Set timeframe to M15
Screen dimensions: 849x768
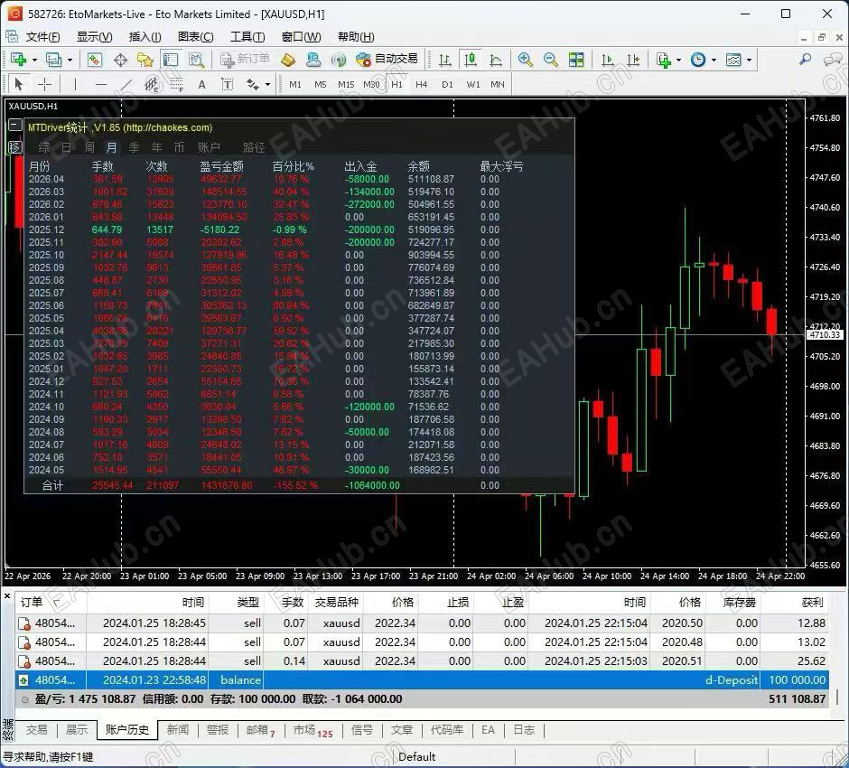tap(346, 85)
